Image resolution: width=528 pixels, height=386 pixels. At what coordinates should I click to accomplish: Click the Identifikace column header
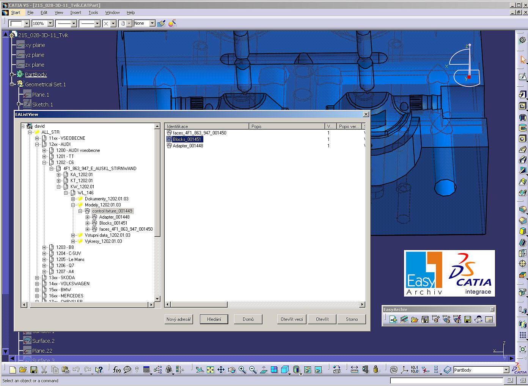pos(207,126)
